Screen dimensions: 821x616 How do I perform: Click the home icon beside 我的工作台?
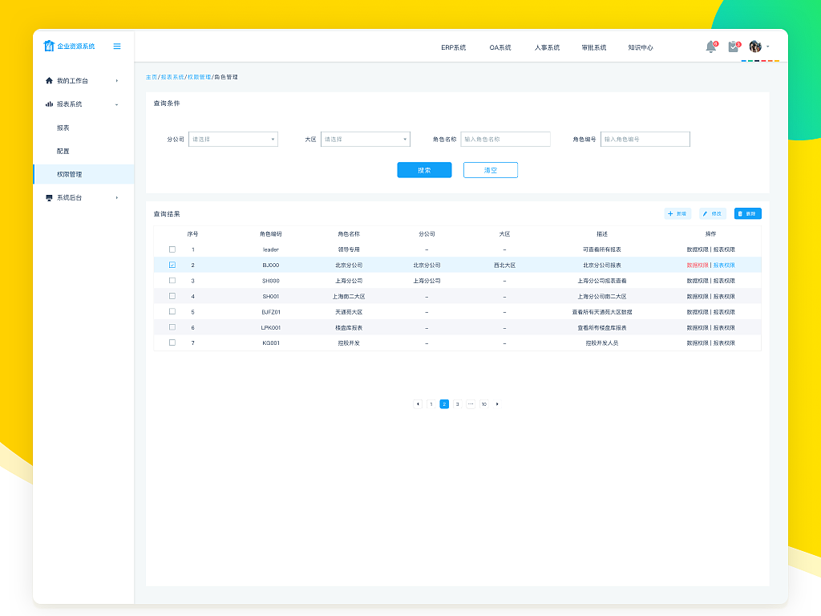click(x=49, y=80)
